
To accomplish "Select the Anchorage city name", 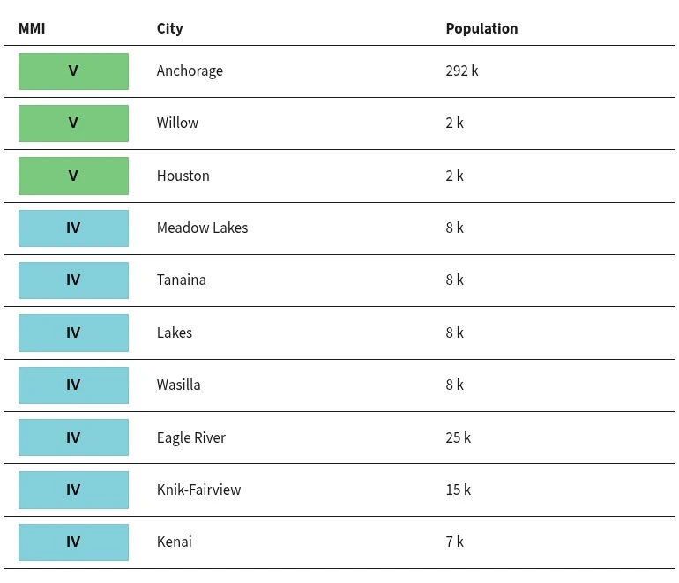I will [190, 71].
